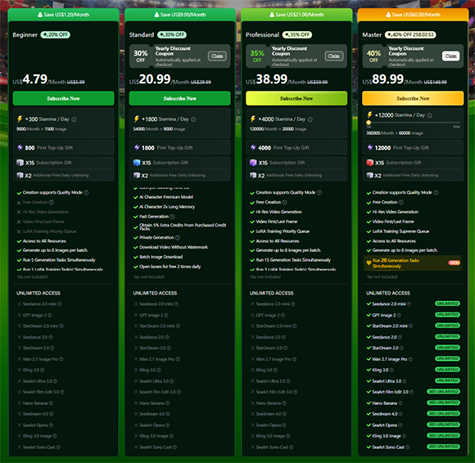Claim the 35% OFF Professional yearly coupon
Screen dimensions: 475x463
[x=334, y=56]
